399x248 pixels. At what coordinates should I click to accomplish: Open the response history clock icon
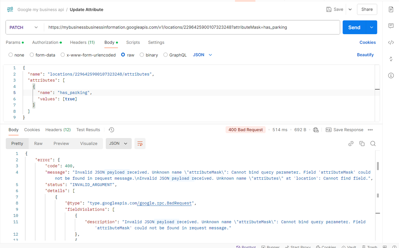click(x=112, y=130)
